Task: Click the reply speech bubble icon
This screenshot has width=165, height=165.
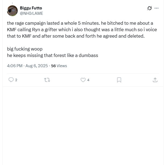Action: click(x=11, y=80)
